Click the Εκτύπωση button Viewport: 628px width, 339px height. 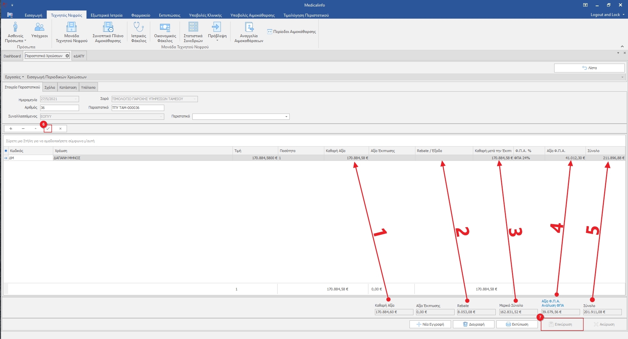tap(517, 324)
